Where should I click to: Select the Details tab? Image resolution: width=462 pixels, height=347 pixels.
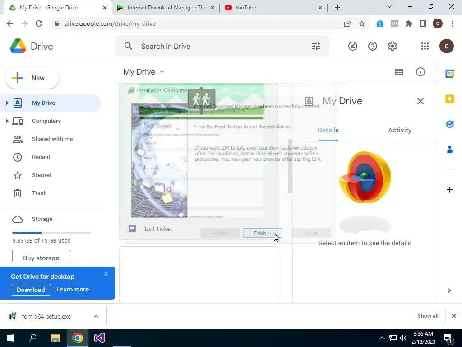(328, 130)
